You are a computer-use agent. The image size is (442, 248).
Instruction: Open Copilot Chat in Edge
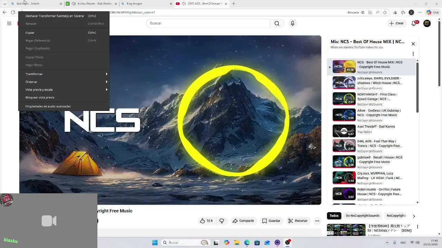click(x=432, y=12)
